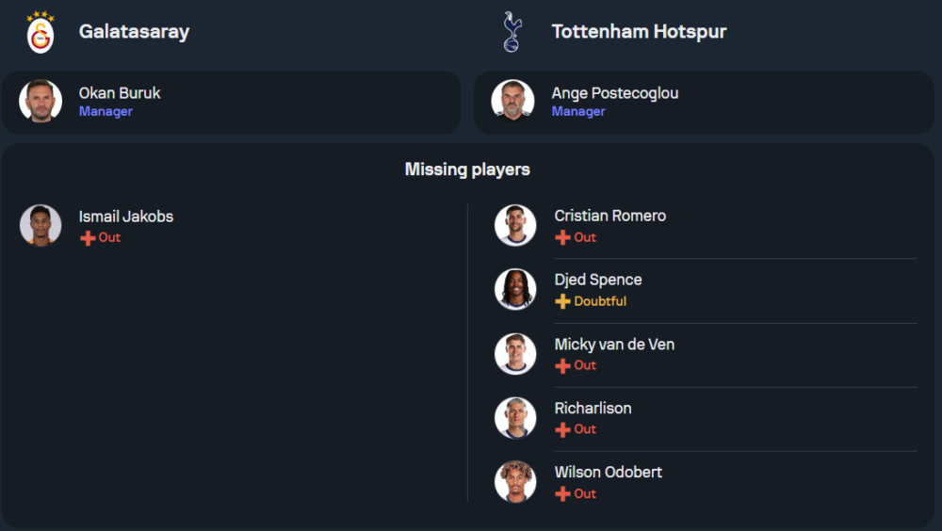
Task: Open the Galatasaray team name link
Action: [x=134, y=32]
